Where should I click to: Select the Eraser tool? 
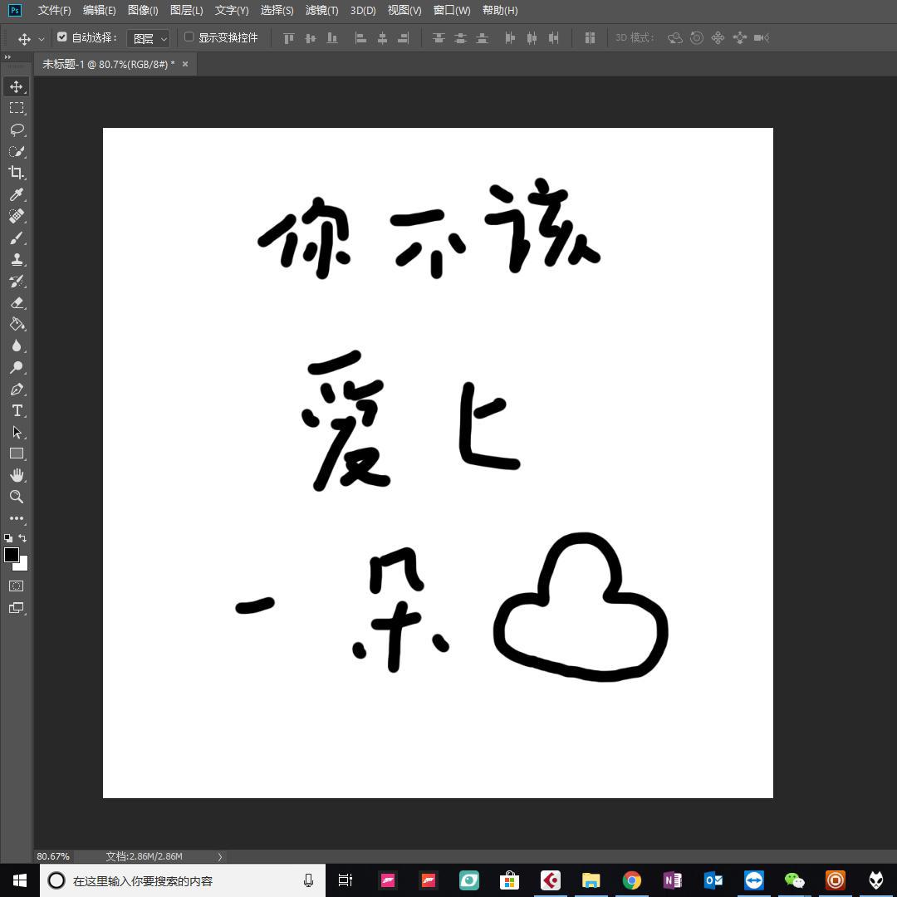17,303
